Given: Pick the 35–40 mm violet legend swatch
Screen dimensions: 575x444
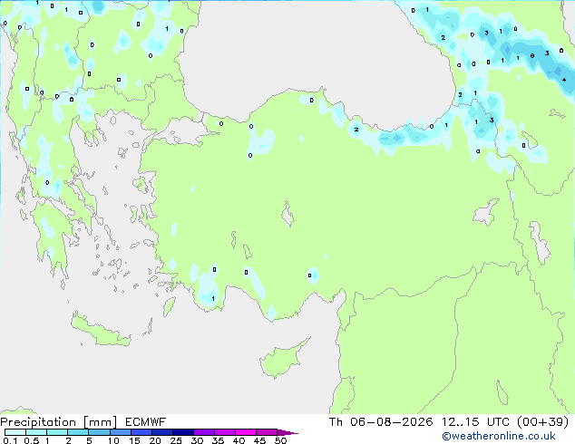Looking at the screenshot, I should [x=225, y=432].
